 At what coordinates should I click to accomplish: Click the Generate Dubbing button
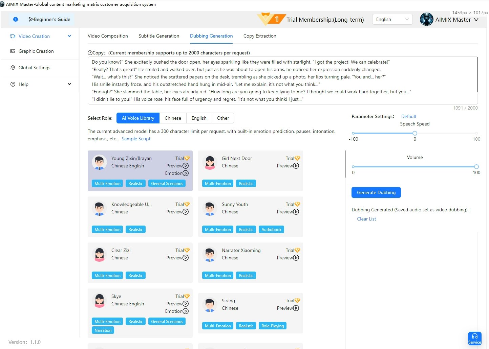(x=376, y=192)
